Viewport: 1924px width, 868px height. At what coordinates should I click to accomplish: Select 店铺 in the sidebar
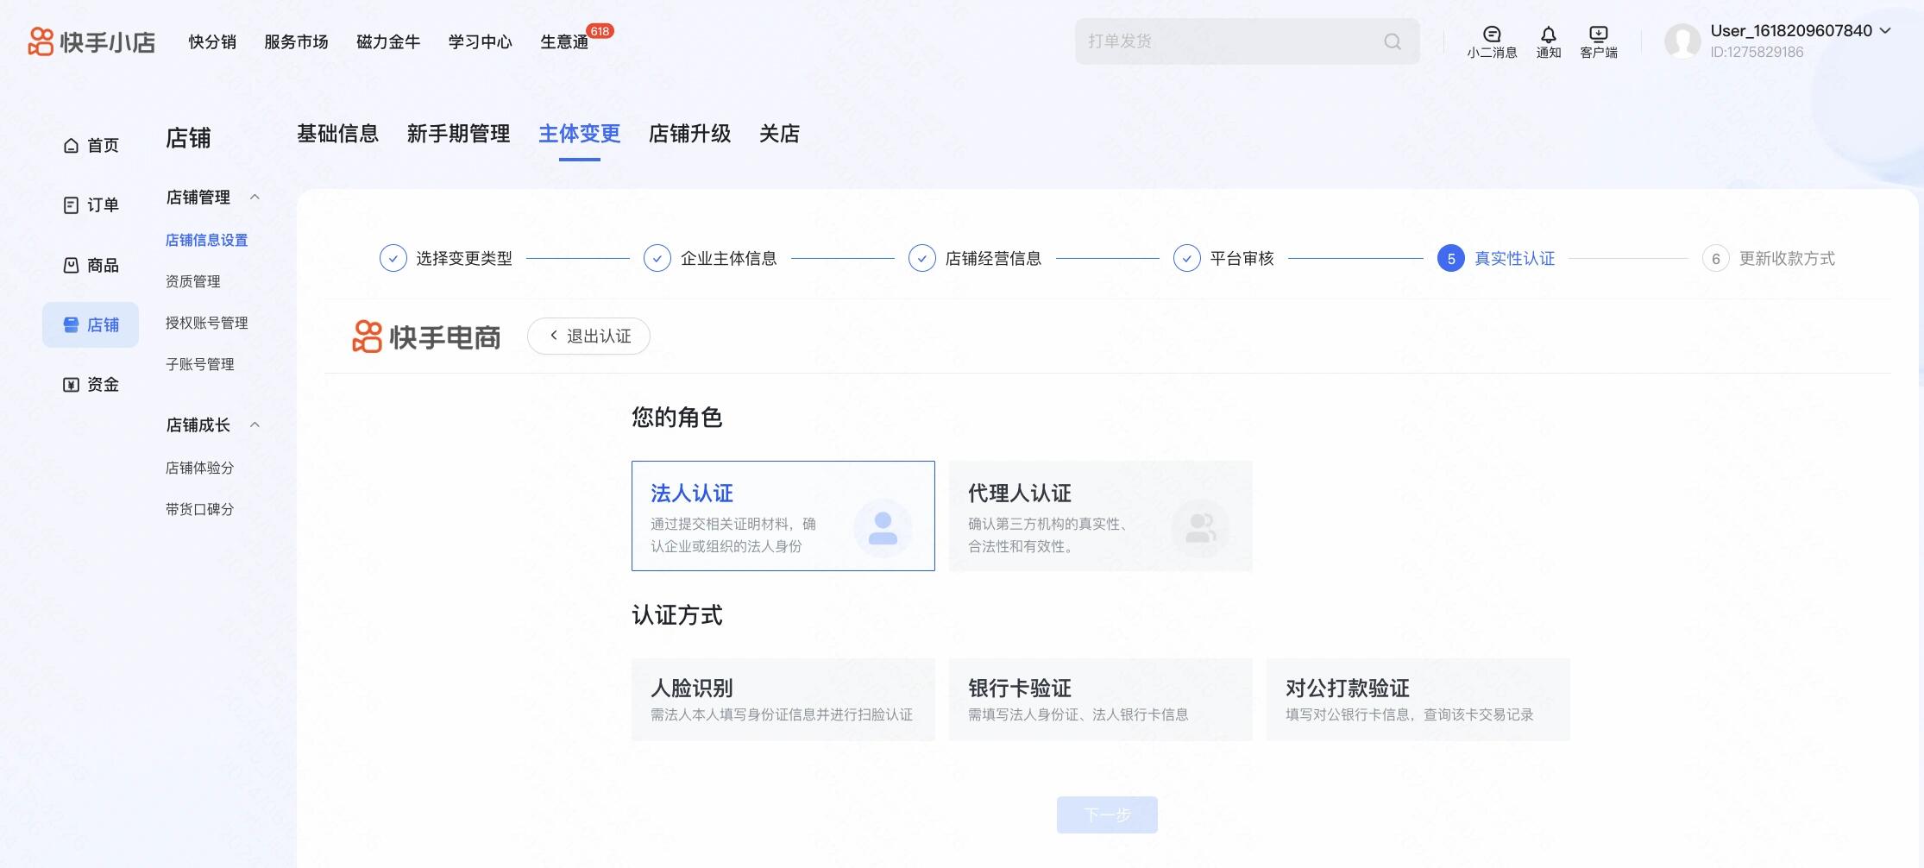click(91, 324)
